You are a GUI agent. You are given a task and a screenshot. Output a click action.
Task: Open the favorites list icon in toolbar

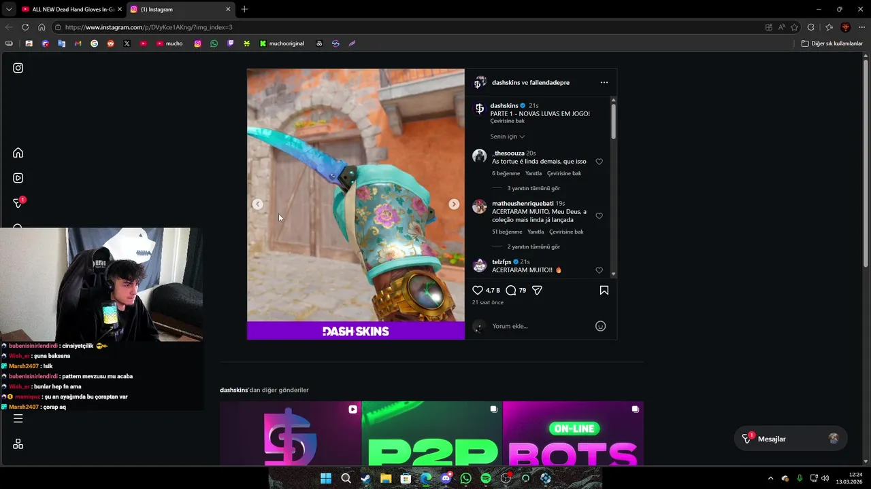point(829,27)
